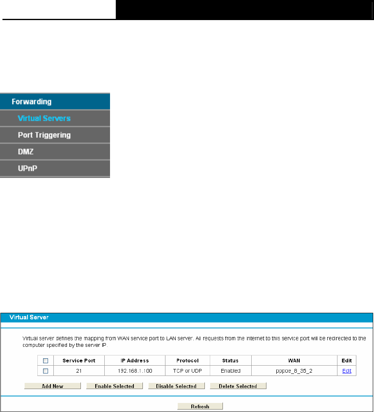Viewport: 374px width, 412px height.
Task: Click the Service Port column header
Action: (x=79, y=360)
